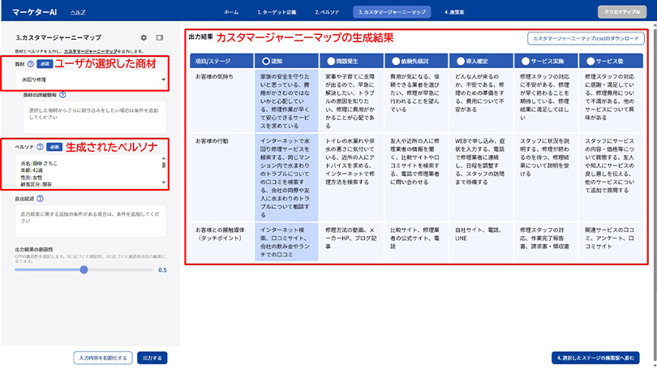Click the マーケターAI logo
657x370 pixels.
[x=34, y=12]
